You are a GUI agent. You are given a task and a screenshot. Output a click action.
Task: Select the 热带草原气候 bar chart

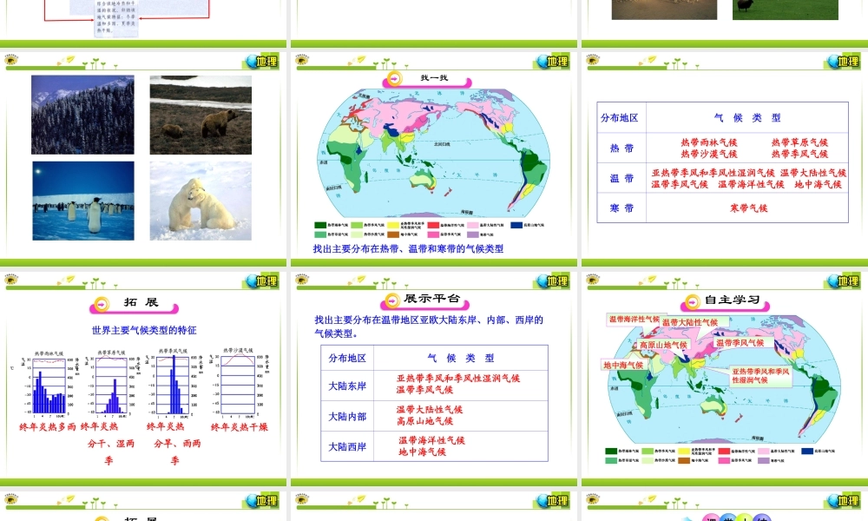pos(113,385)
